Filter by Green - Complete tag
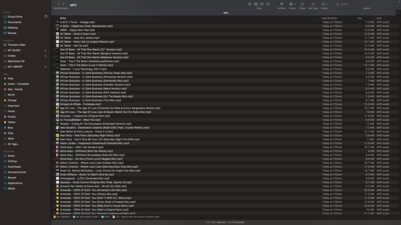The width and height of the screenshot is (401, 225). click(x=18, y=84)
